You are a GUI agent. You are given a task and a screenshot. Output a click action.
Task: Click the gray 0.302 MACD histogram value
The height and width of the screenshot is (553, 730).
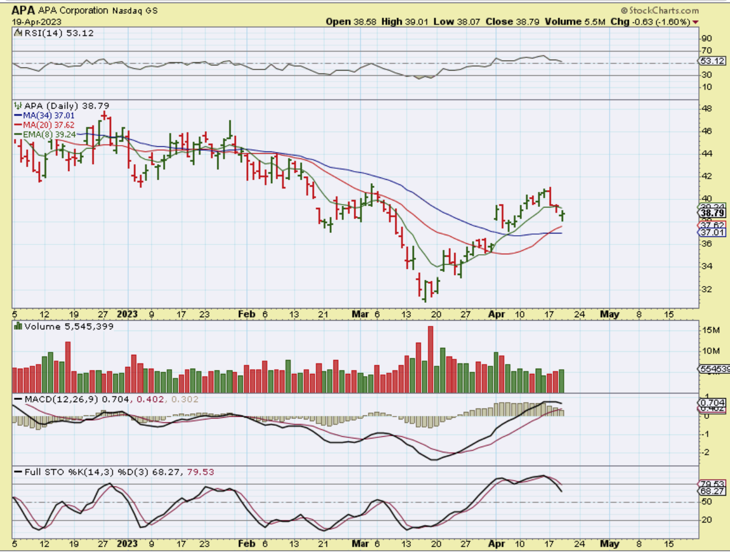pyautogui.click(x=185, y=399)
